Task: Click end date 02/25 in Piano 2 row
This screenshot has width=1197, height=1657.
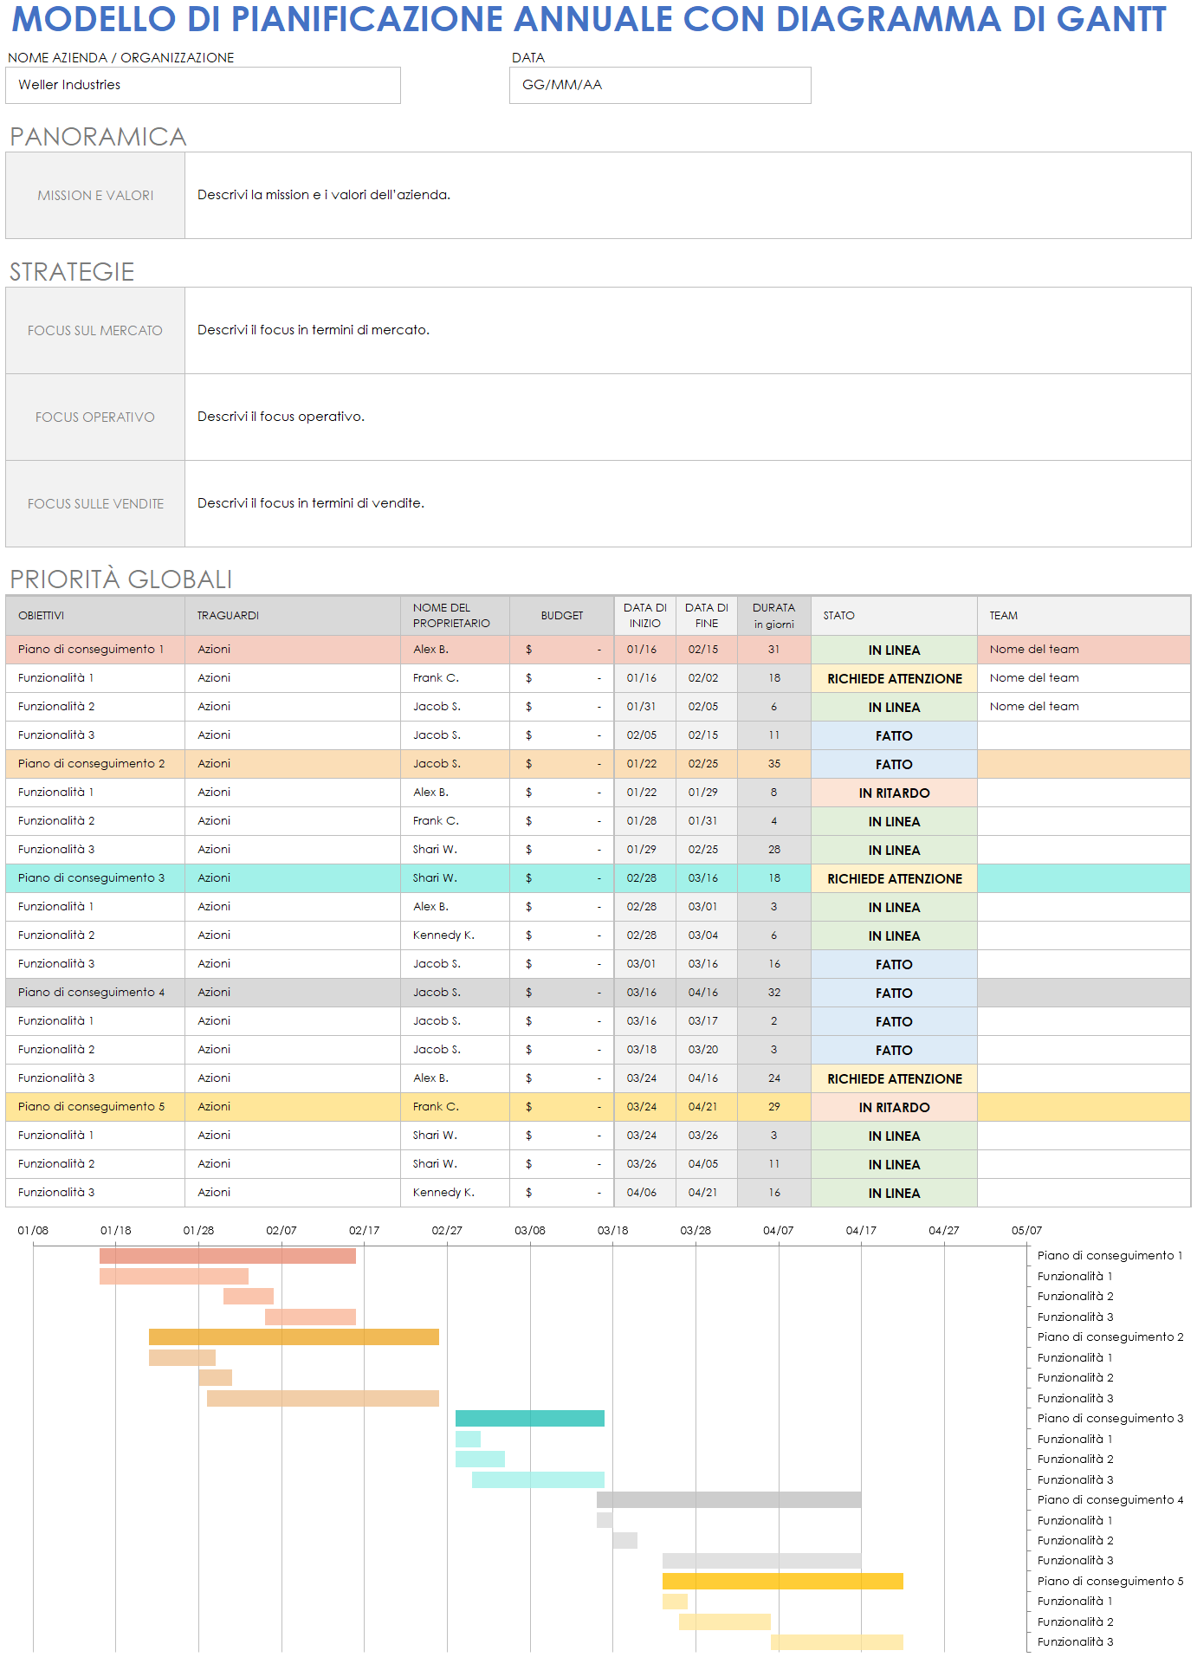Action: pyautogui.click(x=707, y=764)
